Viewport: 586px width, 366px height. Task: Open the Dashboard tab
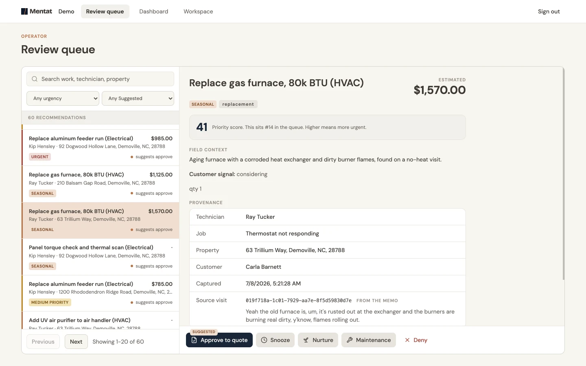pos(153,11)
